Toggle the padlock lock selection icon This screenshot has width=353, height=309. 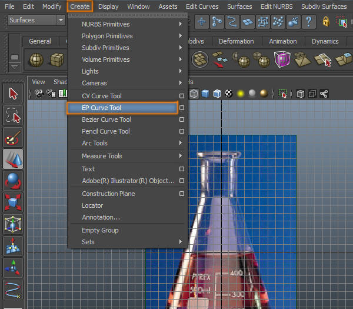coord(326,21)
